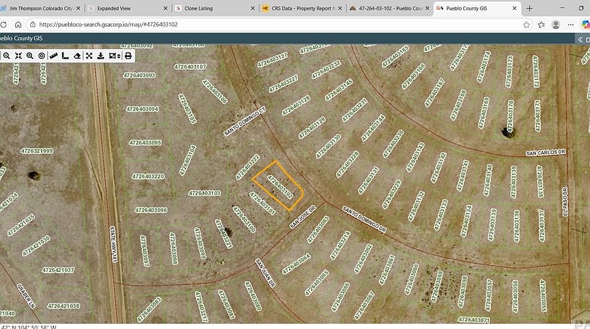The width and height of the screenshot is (590, 329).
Task: Click parcel label 4726403071
Action: pyautogui.click(x=474, y=320)
